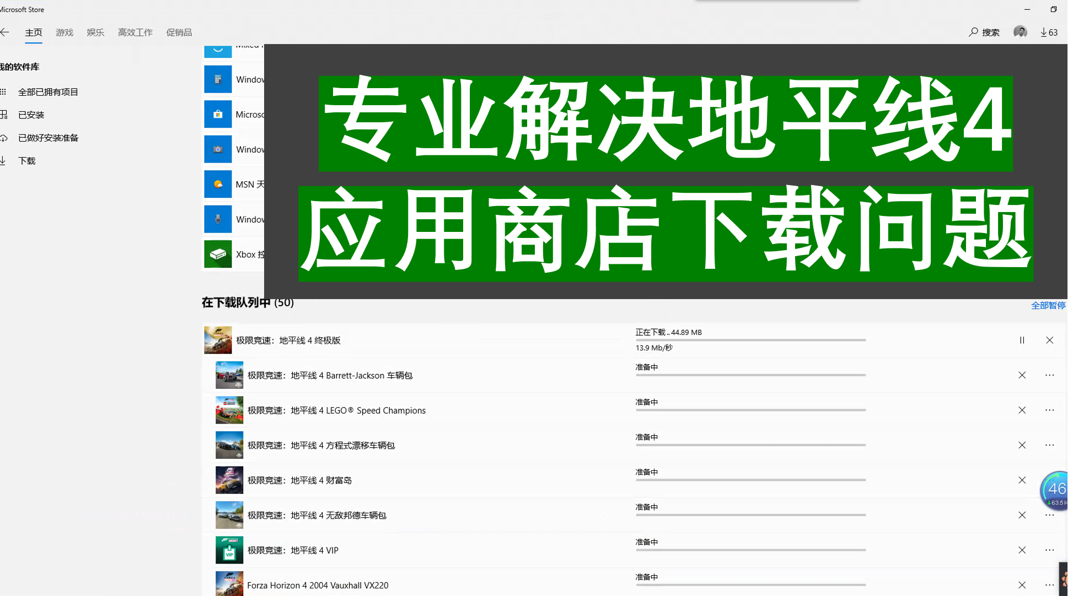This screenshot has height=596, width=1089.
Task: Click the Microsoft Store app icon
Action: click(218, 115)
